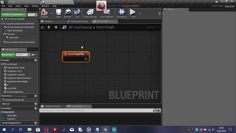Image resolution: width=236 pixels, height=133 pixels.
Task: Navigate back in graph history
Action: pos(49,27)
